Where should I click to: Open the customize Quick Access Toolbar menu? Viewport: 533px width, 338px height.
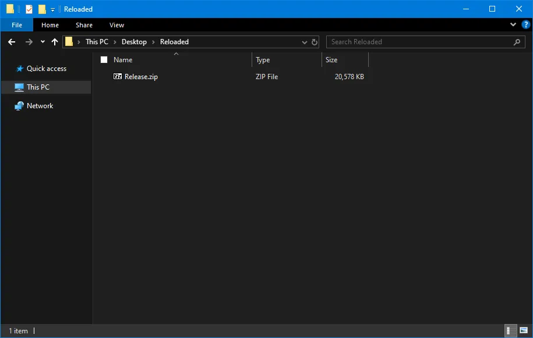[x=52, y=9]
